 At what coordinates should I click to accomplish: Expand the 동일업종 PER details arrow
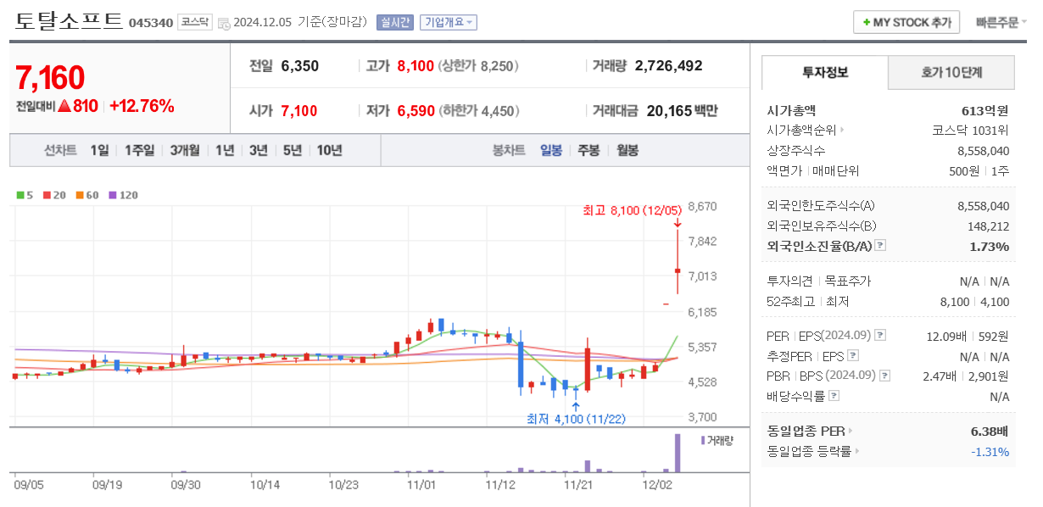[849, 430]
